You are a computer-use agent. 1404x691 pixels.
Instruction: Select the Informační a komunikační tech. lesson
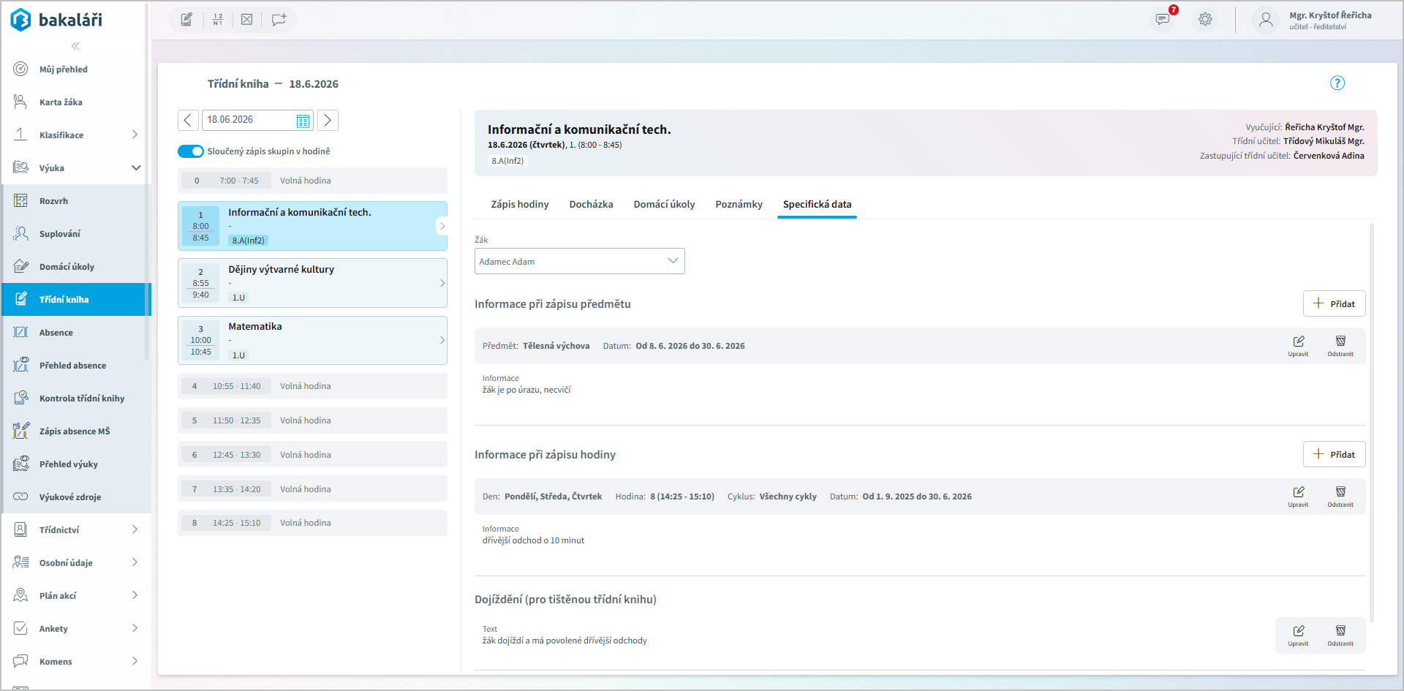point(312,226)
